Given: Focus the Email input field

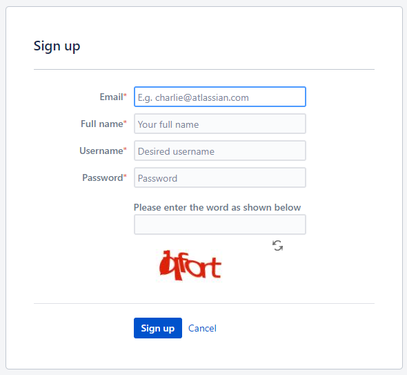Looking at the screenshot, I should click(220, 97).
